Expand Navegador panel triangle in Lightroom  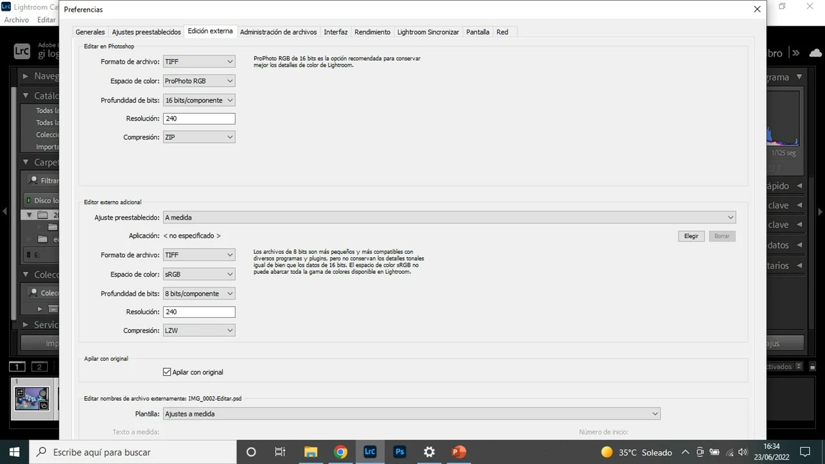[x=26, y=76]
